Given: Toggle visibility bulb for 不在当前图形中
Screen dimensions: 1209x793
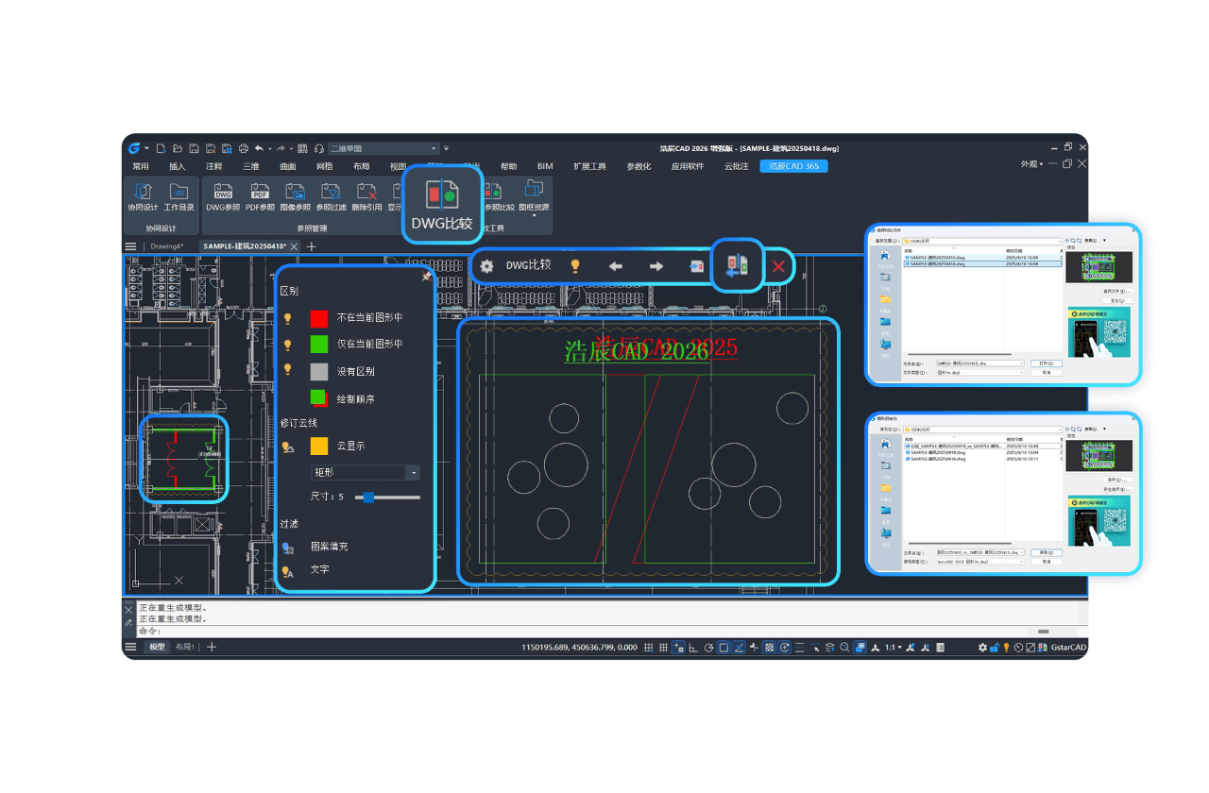Looking at the screenshot, I should pyautogui.click(x=288, y=318).
